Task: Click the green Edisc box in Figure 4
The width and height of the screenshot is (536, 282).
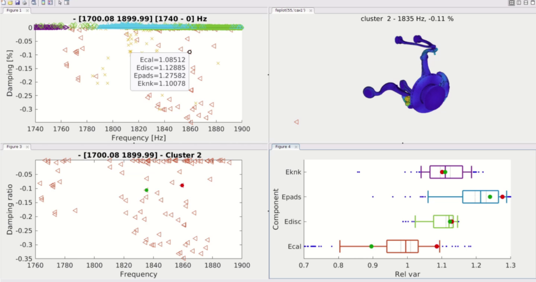Action: pyautogui.click(x=443, y=221)
